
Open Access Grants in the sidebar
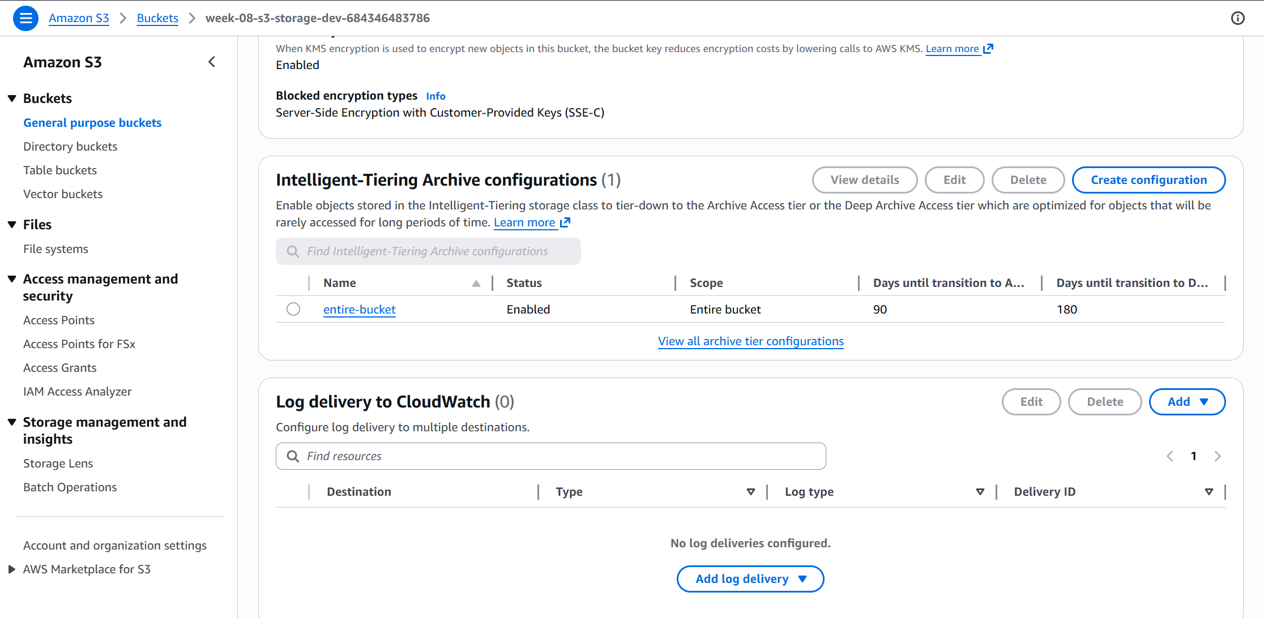coord(60,368)
